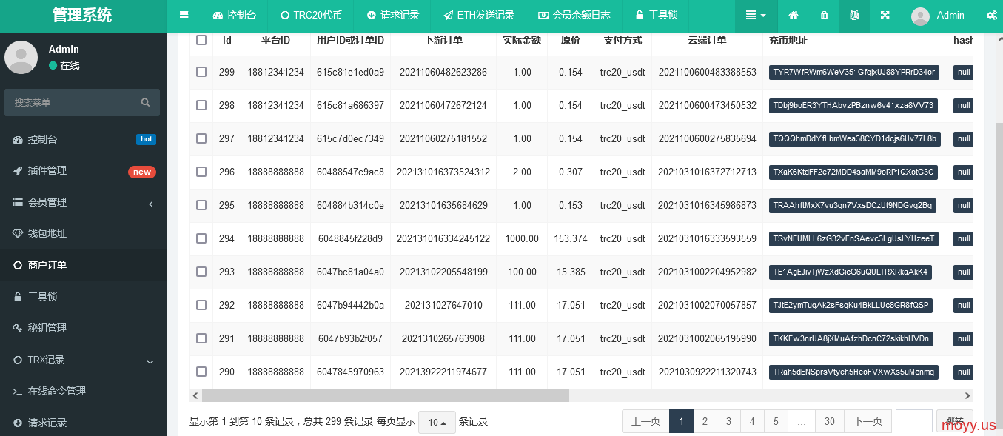Image resolution: width=1003 pixels, height=436 pixels.
Task: Go to previous page with 上一页
Action: coord(645,421)
